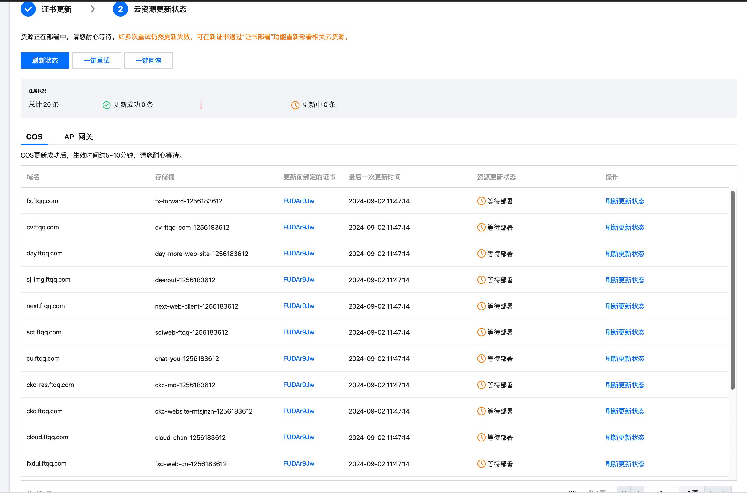
Task: Click the 存储桶 column header
Action: 164,177
